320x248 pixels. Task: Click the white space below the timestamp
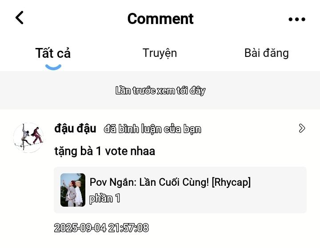click(x=160, y=241)
